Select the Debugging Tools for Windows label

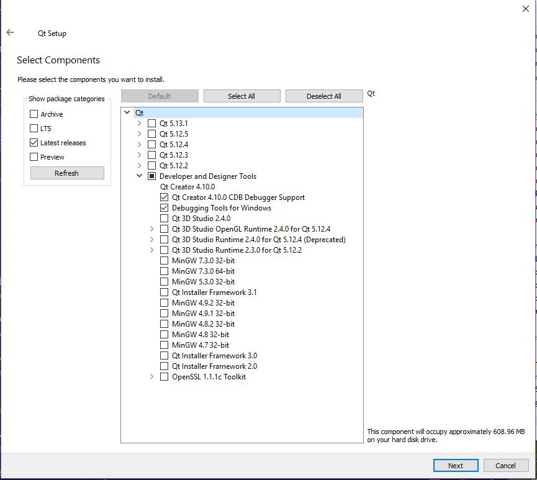pyautogui.click(x=222, y=208)
